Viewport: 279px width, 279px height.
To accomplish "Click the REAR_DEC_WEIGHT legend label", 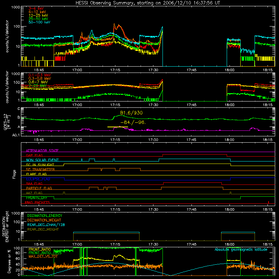I will (43, 229).
